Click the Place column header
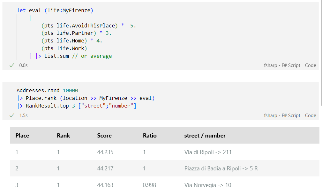The height and width of the screenshot is (194, 322). (x=22, y=136)
